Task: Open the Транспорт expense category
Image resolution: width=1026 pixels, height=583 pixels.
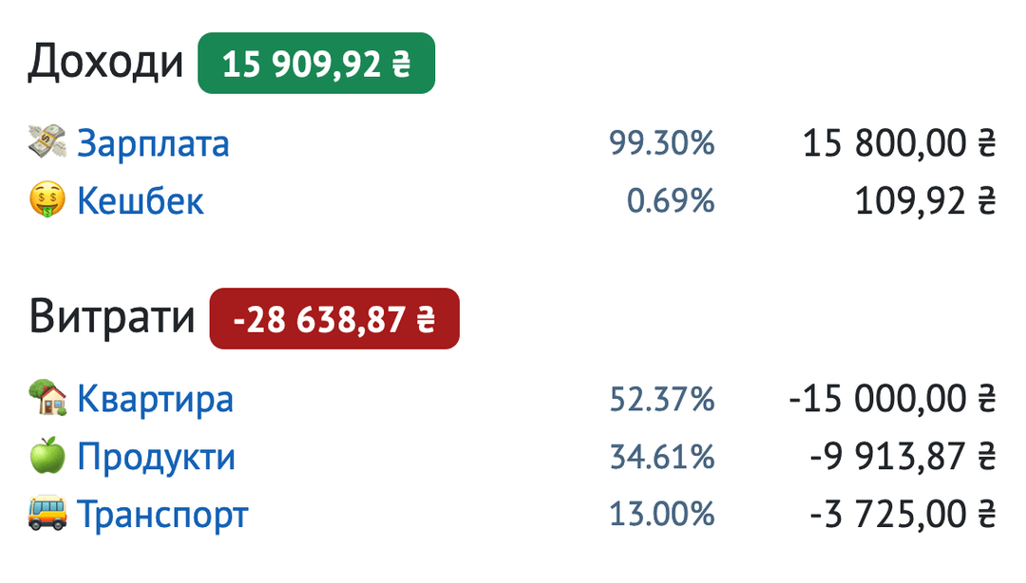Action: point(162,515)
